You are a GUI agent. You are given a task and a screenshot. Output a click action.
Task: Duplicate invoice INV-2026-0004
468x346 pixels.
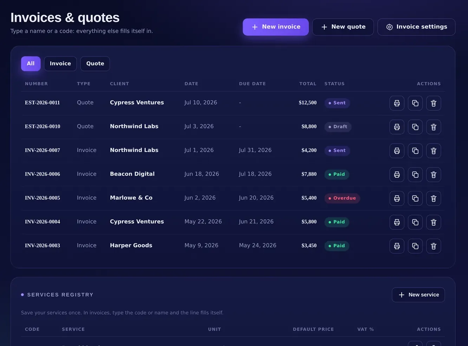[x=415, y=222]
